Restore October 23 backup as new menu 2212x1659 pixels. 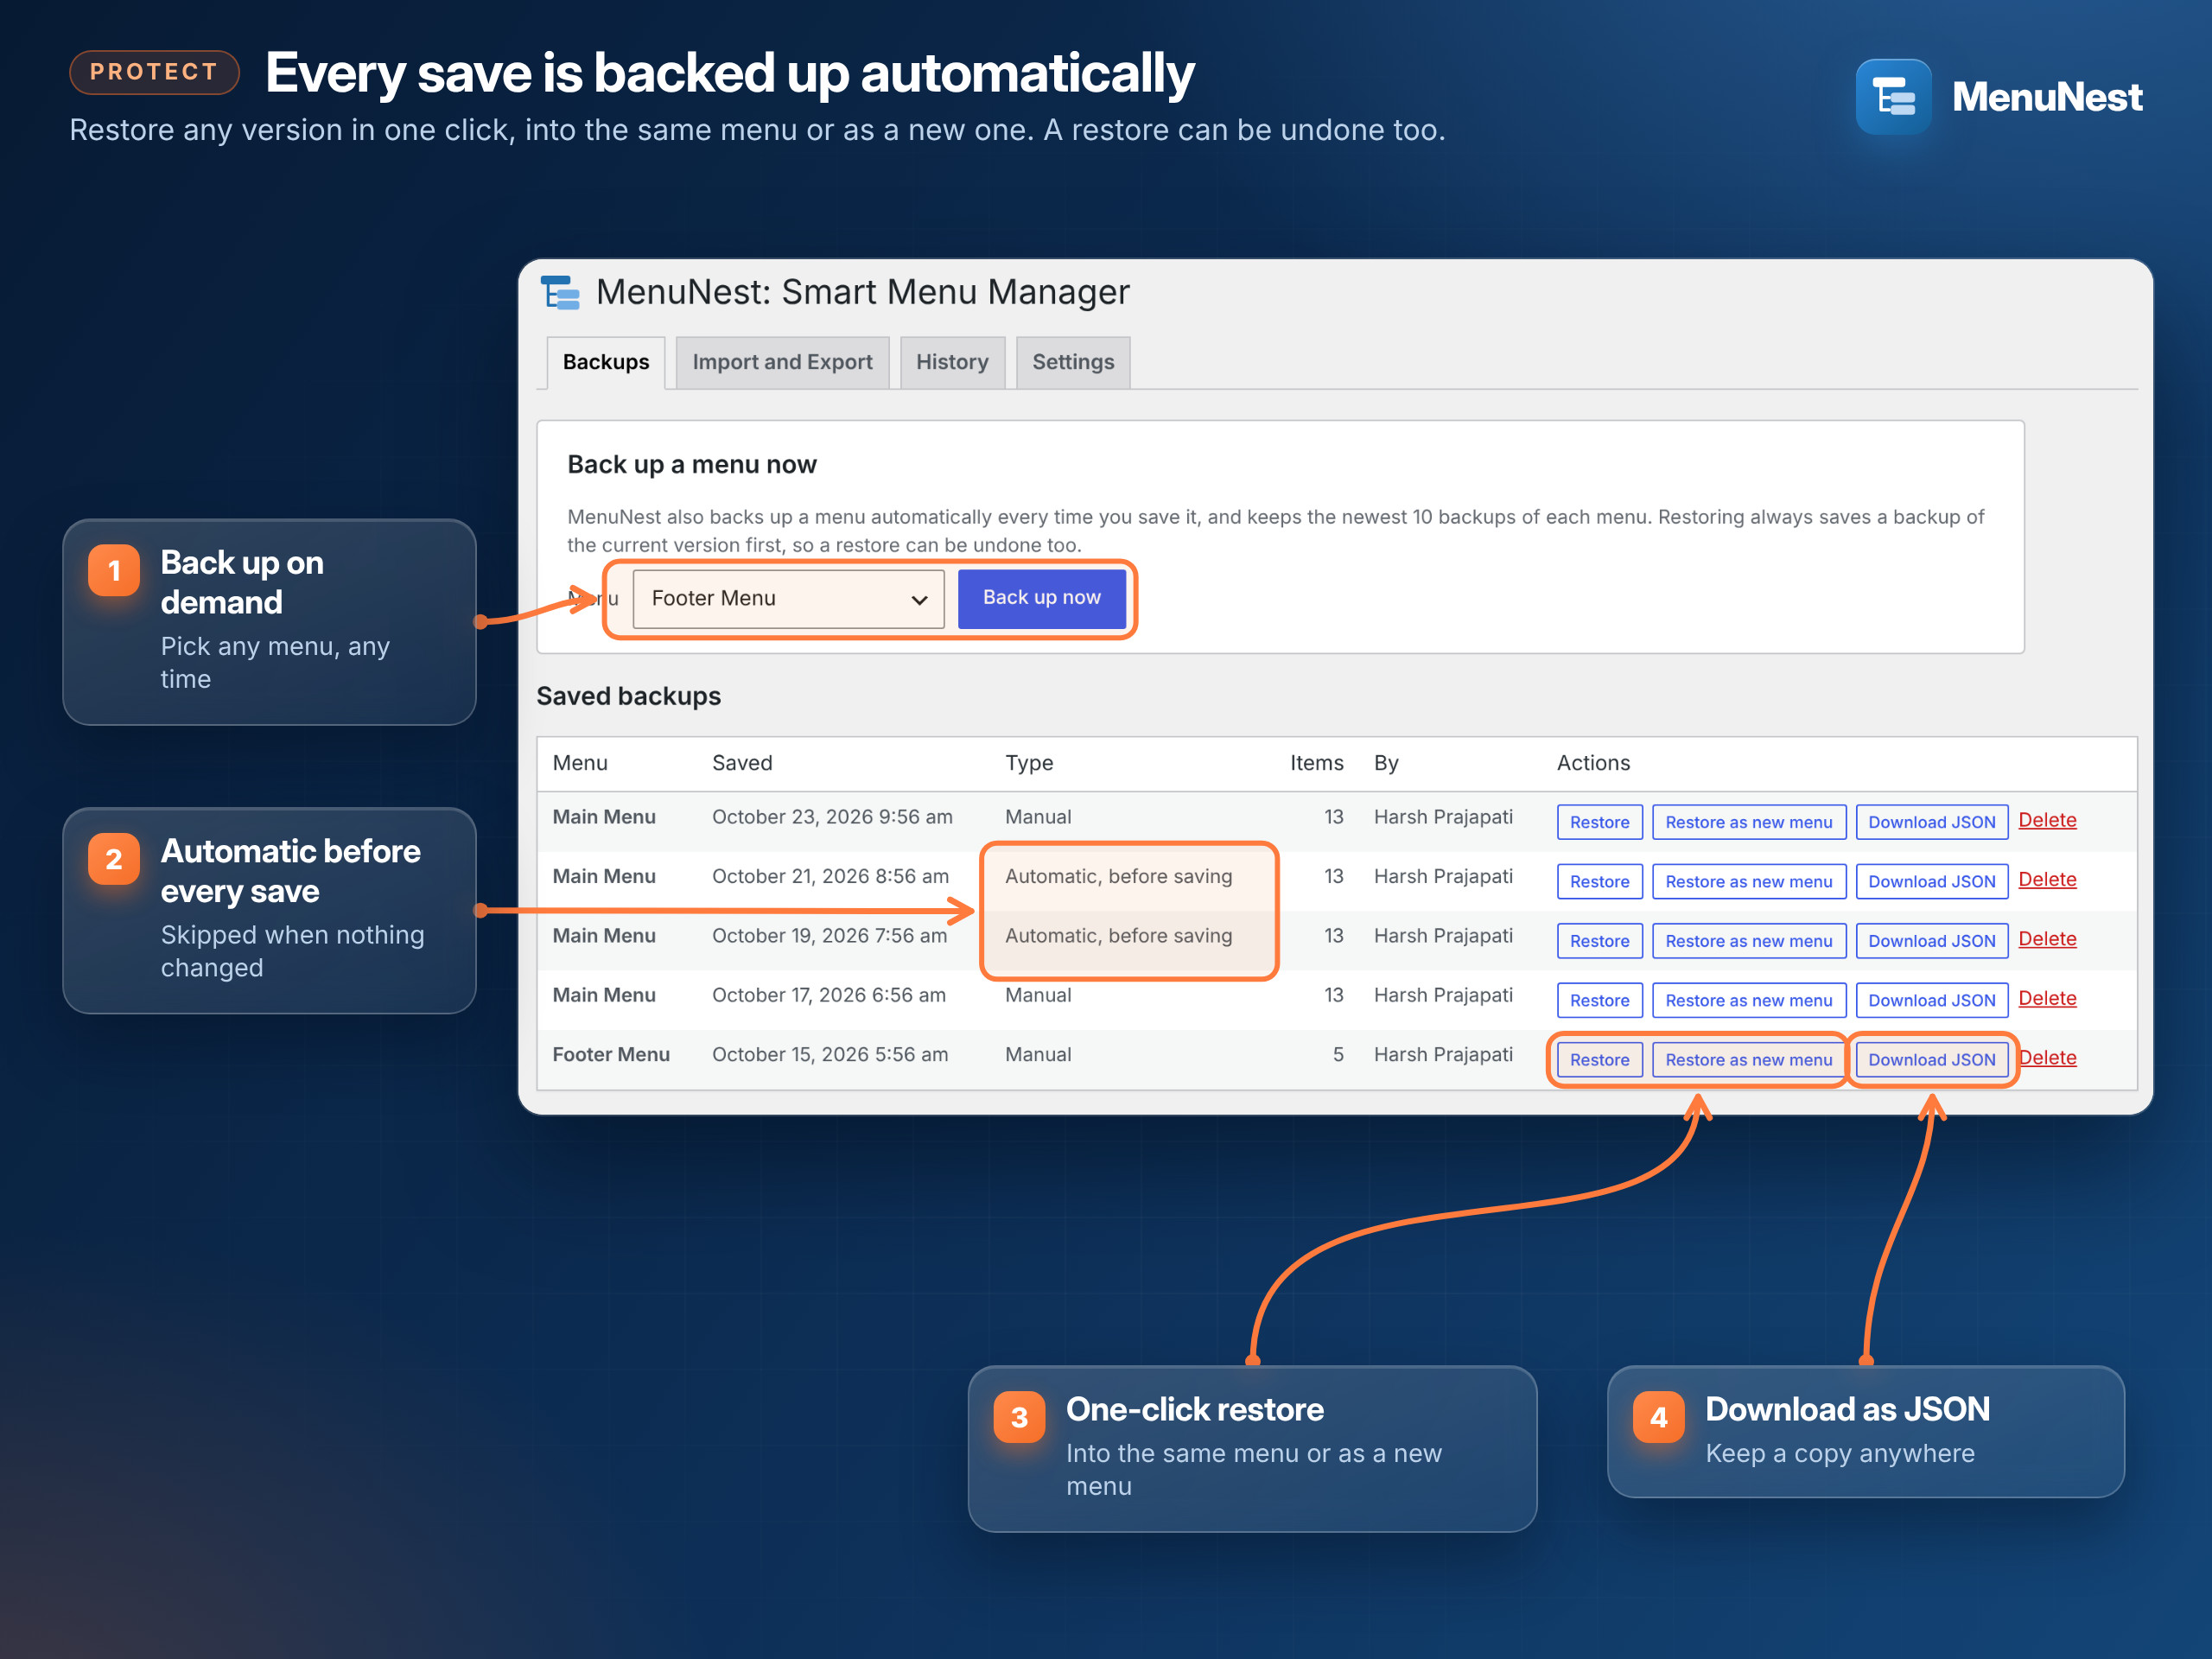pyautogui.click(x=1748, y=822)
